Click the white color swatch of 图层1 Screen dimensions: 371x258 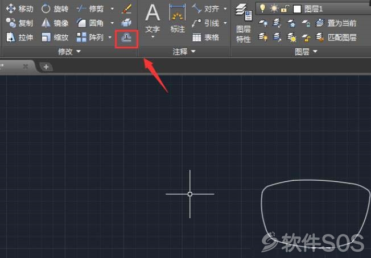coord(297,9)
